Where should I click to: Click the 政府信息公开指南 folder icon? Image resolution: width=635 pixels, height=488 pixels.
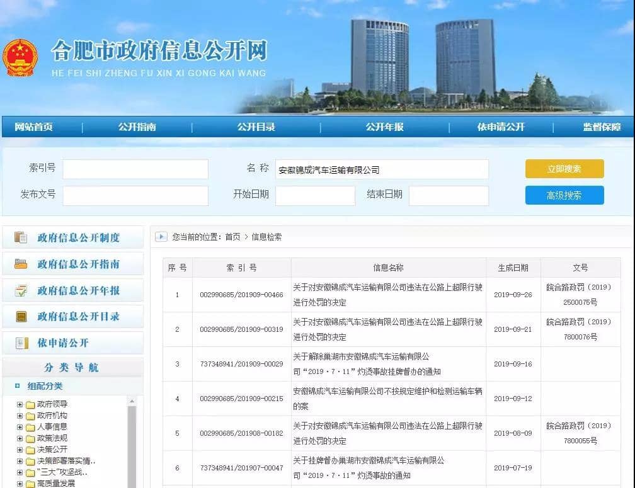[x=21, y=264]
